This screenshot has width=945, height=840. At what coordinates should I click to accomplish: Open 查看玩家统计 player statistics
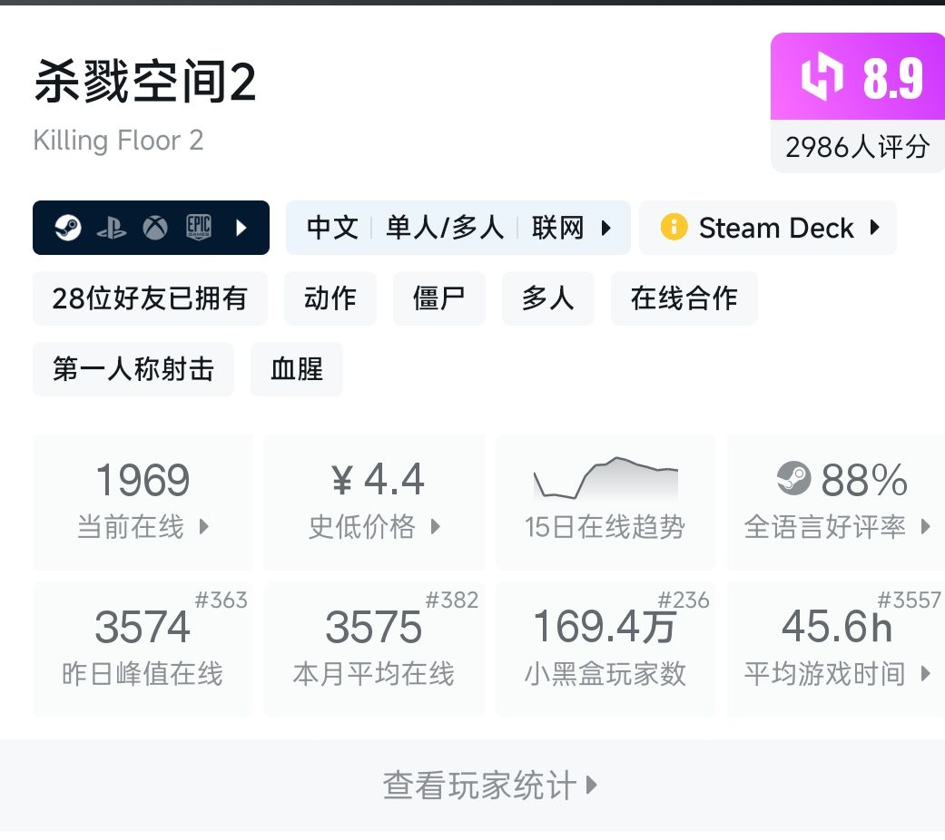(489, 786)
